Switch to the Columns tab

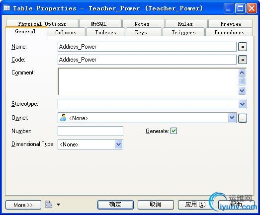click(66, 32)
